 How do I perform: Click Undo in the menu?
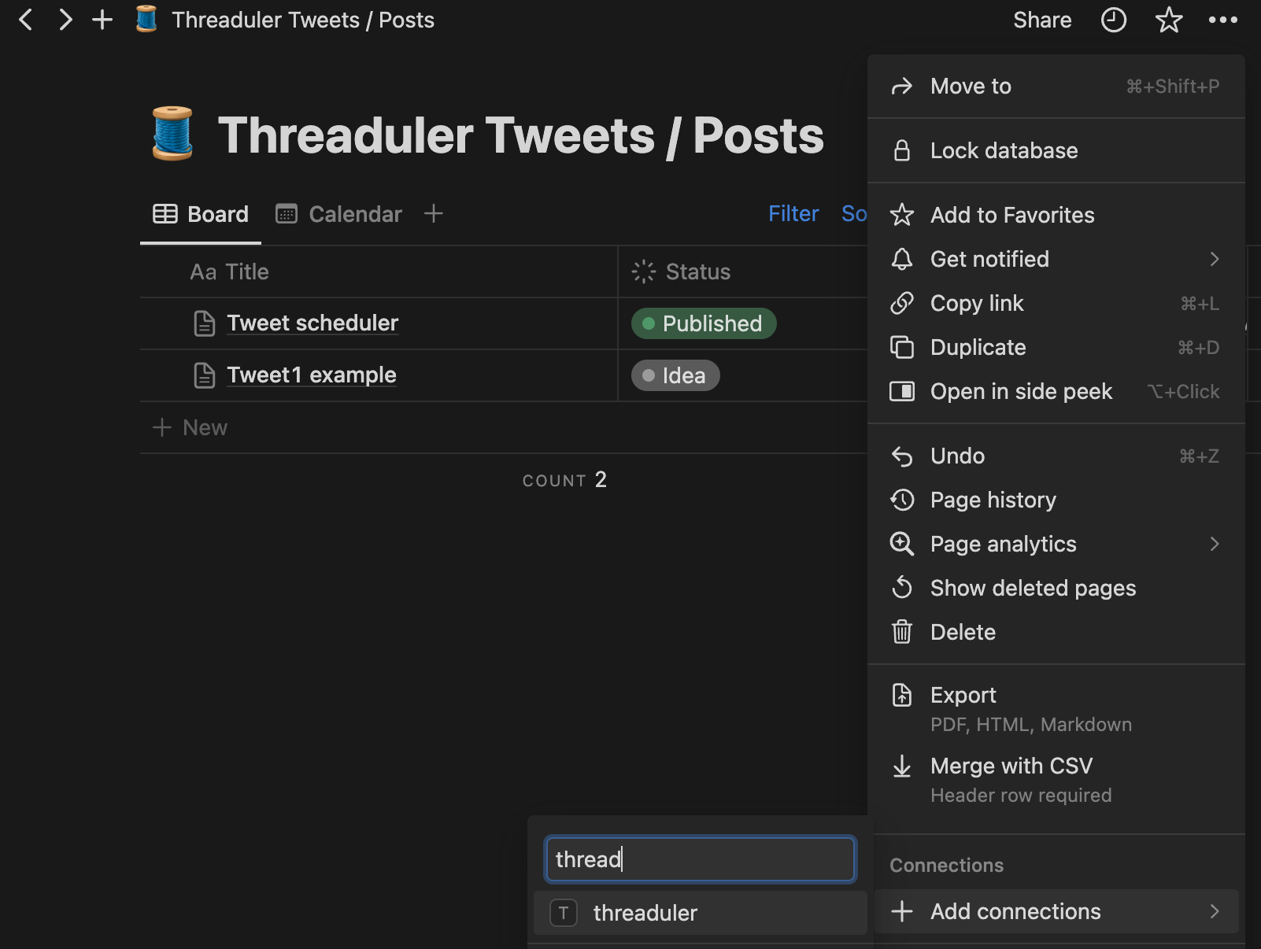coord(1056,456)
